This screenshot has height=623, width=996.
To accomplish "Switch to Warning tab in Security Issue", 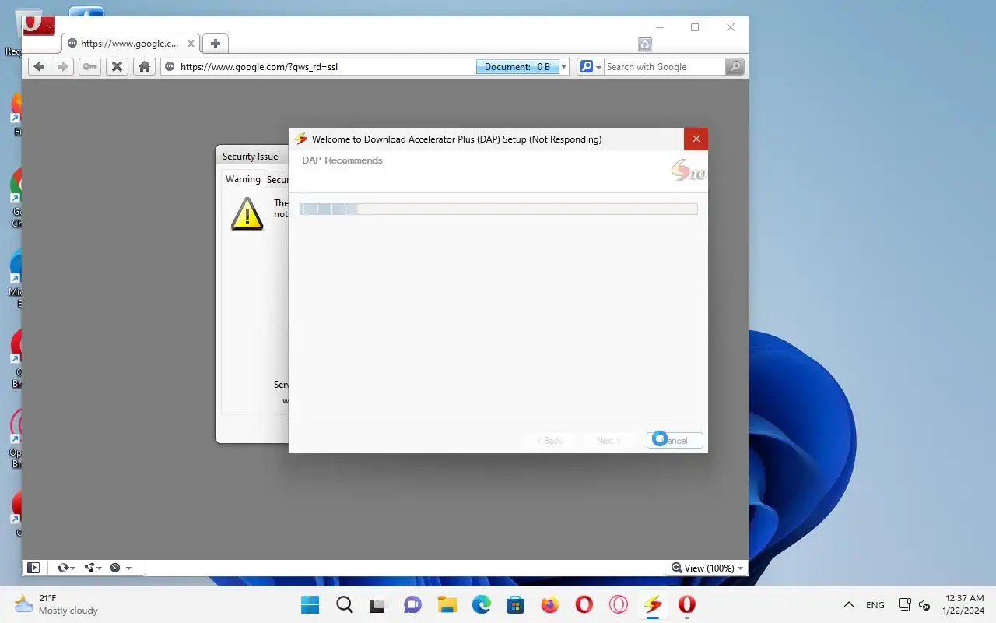I will coord(243,179).
